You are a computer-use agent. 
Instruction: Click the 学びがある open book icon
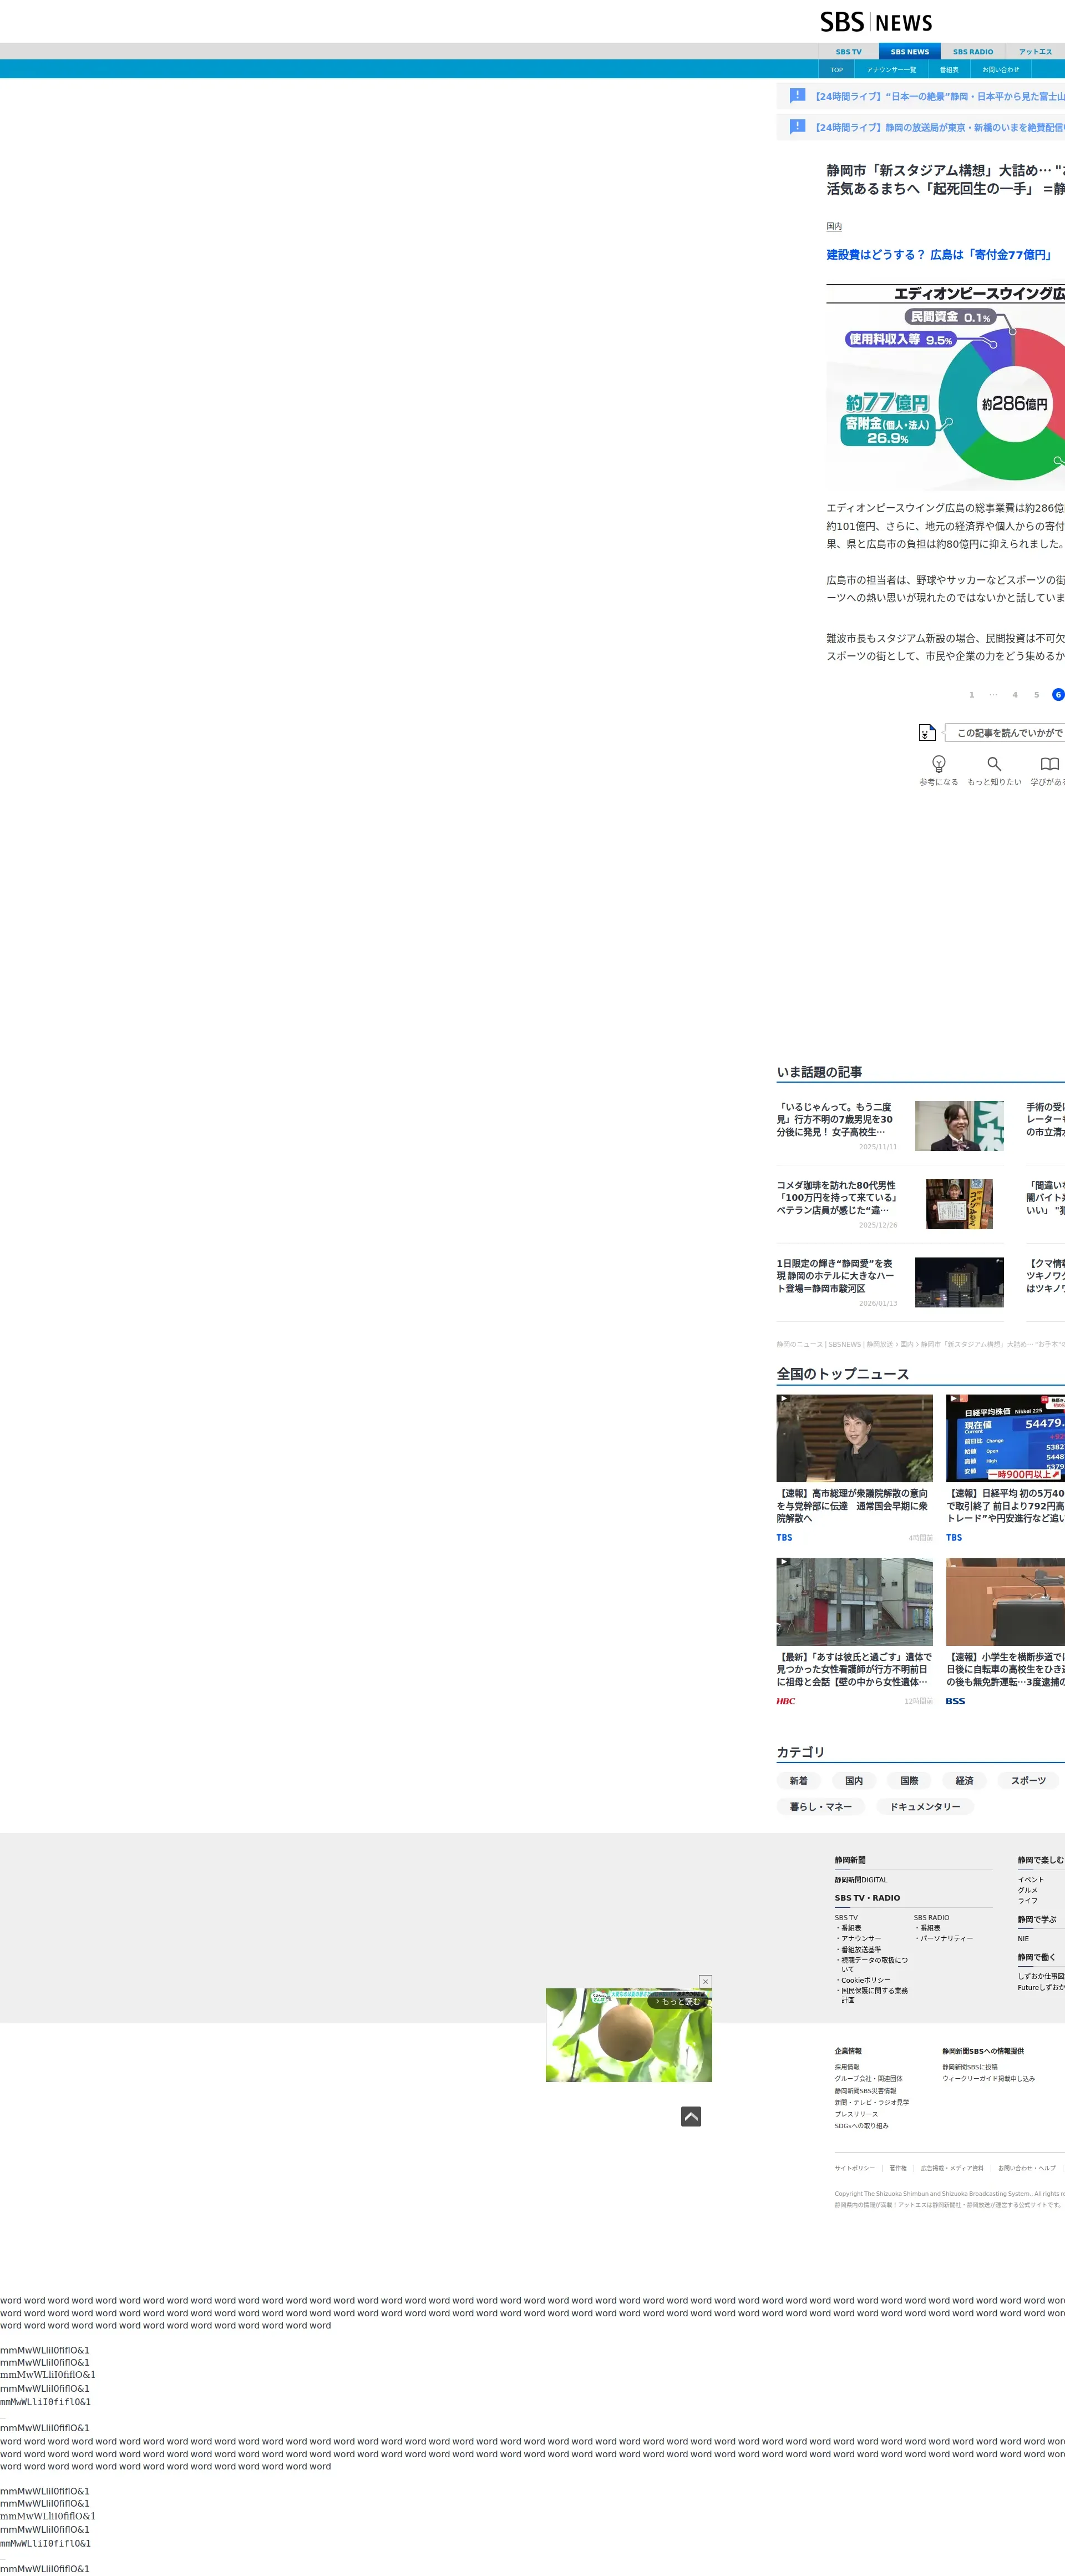[x=1049, y=764]
